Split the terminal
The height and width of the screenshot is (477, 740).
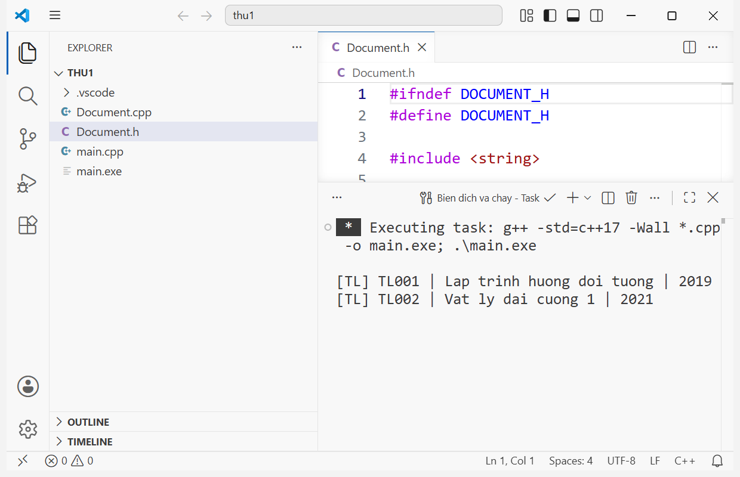(x=608, y=197)
